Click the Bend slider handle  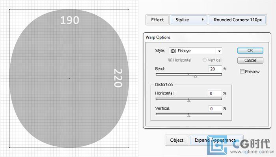pos(196,76)
